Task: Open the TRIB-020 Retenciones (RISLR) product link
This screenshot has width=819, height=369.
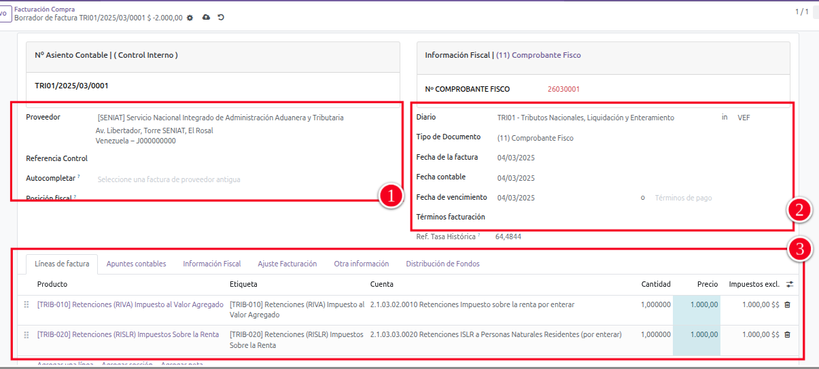Action: [128, 334]
